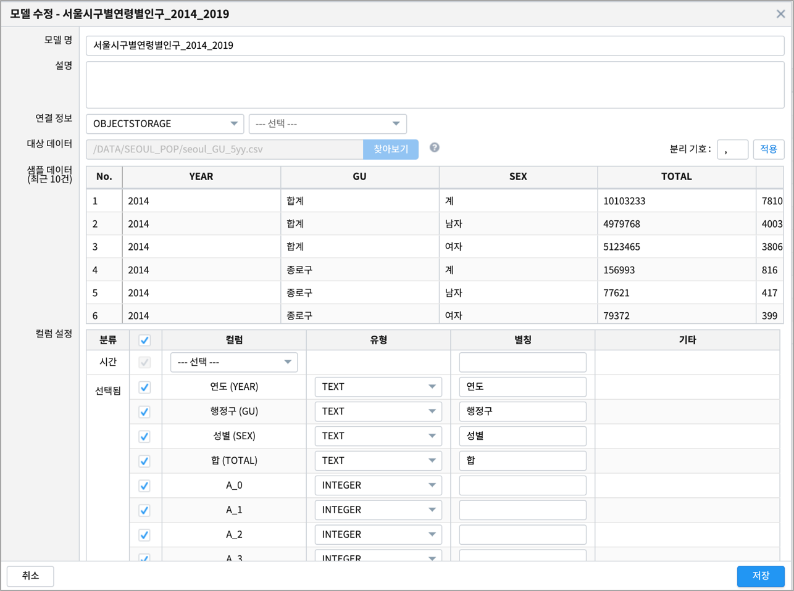Click the 취소 cancel button
This screenshot has width=794, height=591.
[30, 576]
